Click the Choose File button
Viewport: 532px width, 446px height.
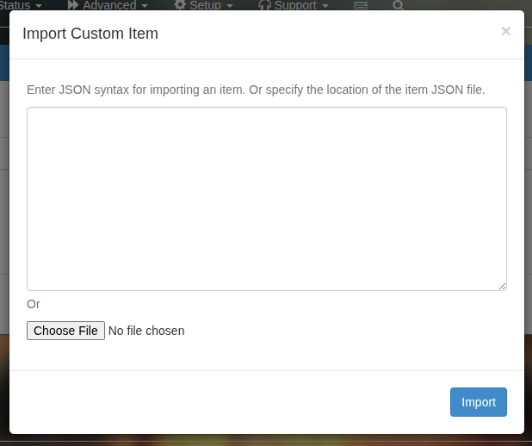[65, 331]
